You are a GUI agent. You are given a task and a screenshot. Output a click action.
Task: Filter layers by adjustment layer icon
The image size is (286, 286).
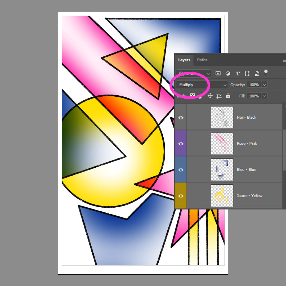pyautogui.click(x=228, y=73)
